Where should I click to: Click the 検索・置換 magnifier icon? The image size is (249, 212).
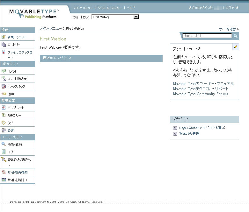[4, 144]
